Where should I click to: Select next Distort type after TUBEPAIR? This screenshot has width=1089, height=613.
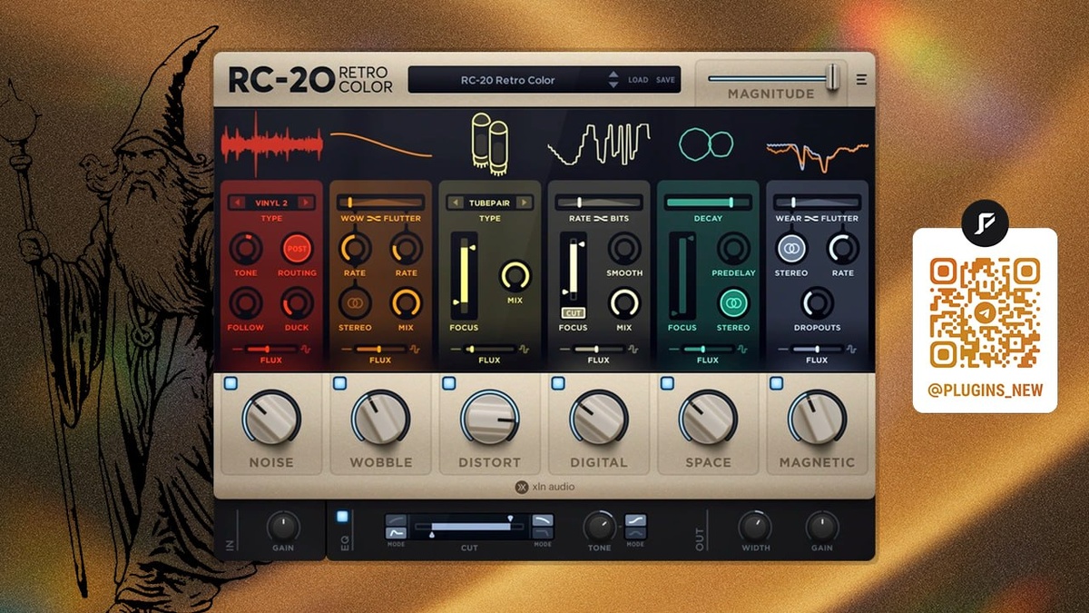(x=524, y=203)
